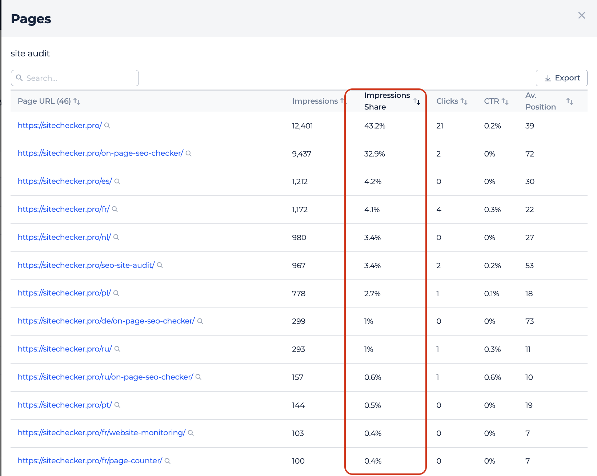Click the Pages panel heading
This screenshot has height=476, width=597.
[x=31, y=19]
